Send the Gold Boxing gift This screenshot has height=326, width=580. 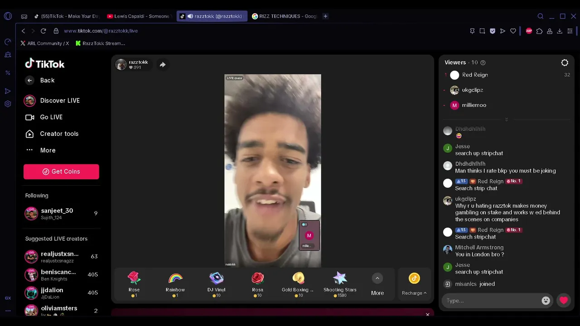298,284
